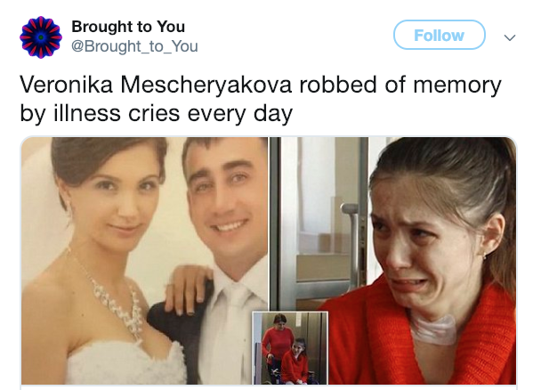
Task: Click the Brought to You flower avatar
Action: point(41,37)
